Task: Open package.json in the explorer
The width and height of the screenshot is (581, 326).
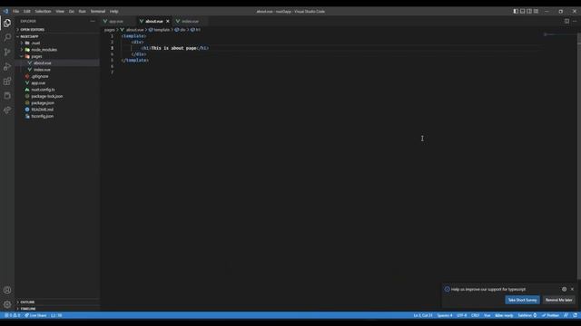Action: click(57, 102)
